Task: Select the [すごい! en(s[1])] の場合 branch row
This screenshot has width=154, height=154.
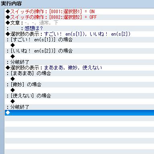Action: coord(79,40)
